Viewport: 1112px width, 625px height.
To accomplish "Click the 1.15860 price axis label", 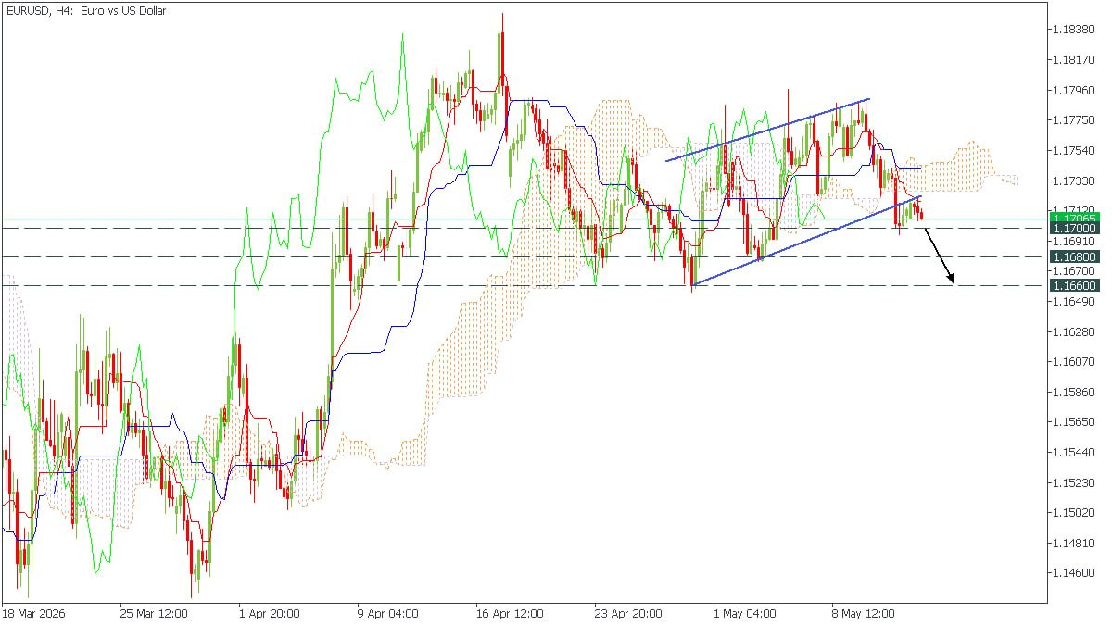I will pyautogui.click(x=1075, y=392).
